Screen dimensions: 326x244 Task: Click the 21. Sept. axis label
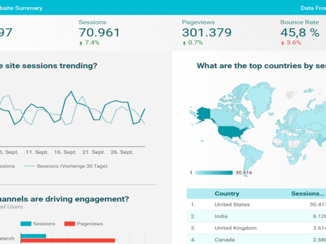tap(94, 152)
